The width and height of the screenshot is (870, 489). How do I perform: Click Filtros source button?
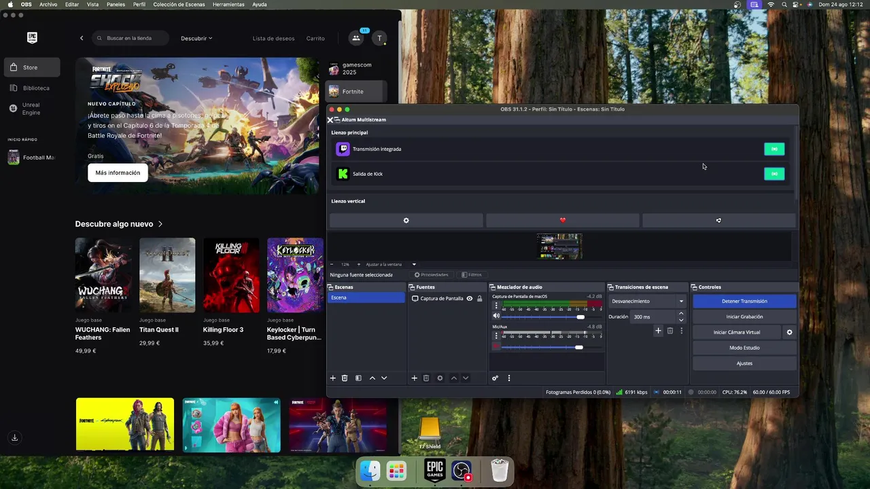[471, 275]
